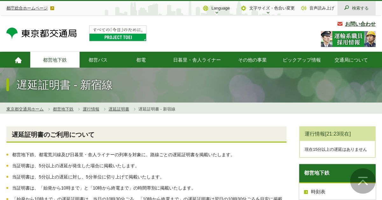Follow the 東京都交通局ホーム breadcrumb link
The width and height of the screenshot is (382, 200).
coord(25,109)
